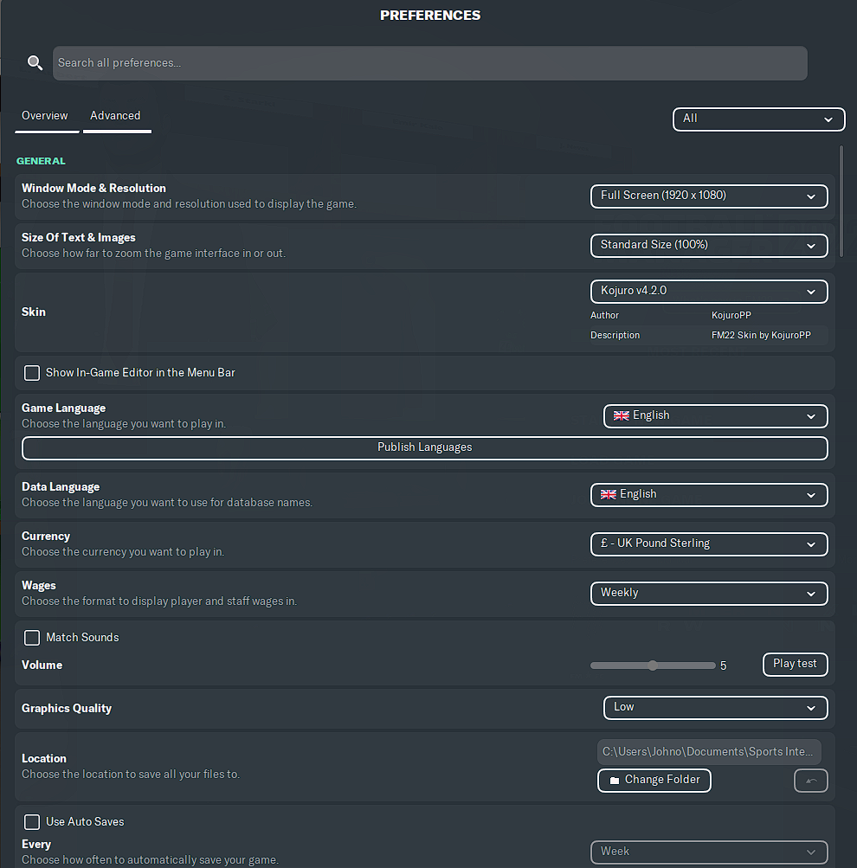Screen dimensions: 857x868
Task: Enable Show In-Game Editor in the Menu Bar
Action: [32, 372]
